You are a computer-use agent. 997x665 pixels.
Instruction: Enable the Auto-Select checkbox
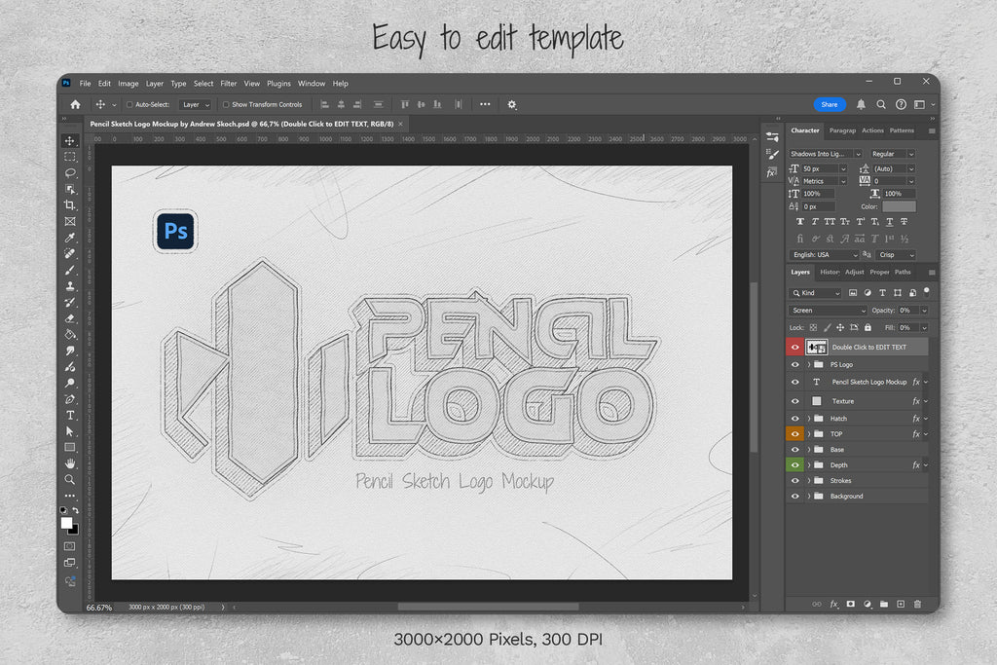point(129,104)
